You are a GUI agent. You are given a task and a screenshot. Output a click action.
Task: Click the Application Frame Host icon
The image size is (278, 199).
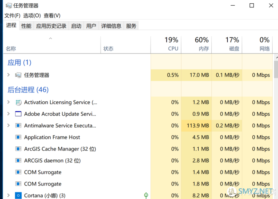18,137
